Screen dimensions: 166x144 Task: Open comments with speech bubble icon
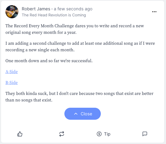[x=145, y=134]
